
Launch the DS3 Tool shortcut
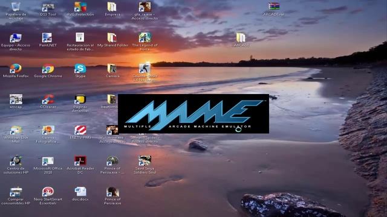point(48,7)
